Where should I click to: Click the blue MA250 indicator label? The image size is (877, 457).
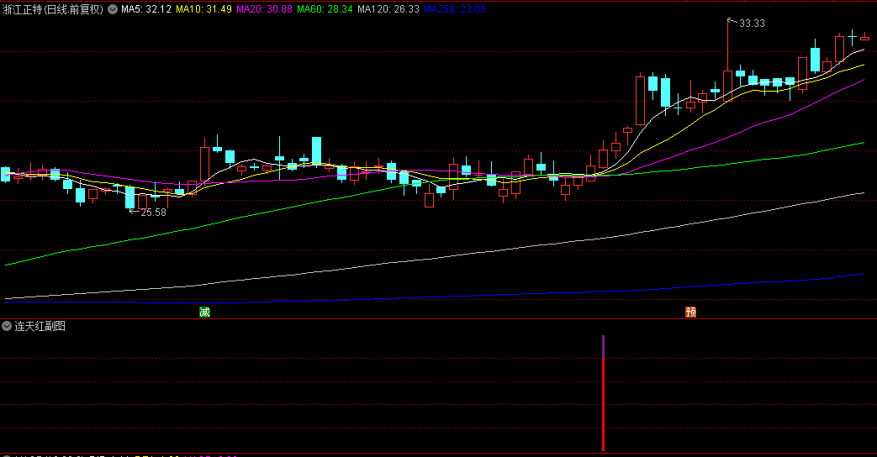[x=453, y=10]
